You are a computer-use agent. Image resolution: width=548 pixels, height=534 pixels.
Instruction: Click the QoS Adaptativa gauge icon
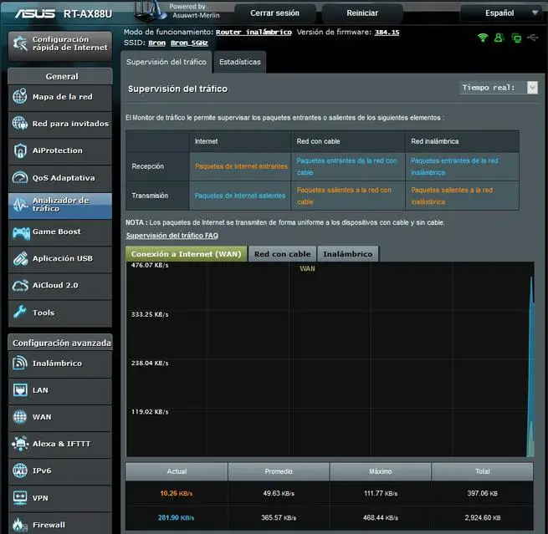tap(20, 177)
